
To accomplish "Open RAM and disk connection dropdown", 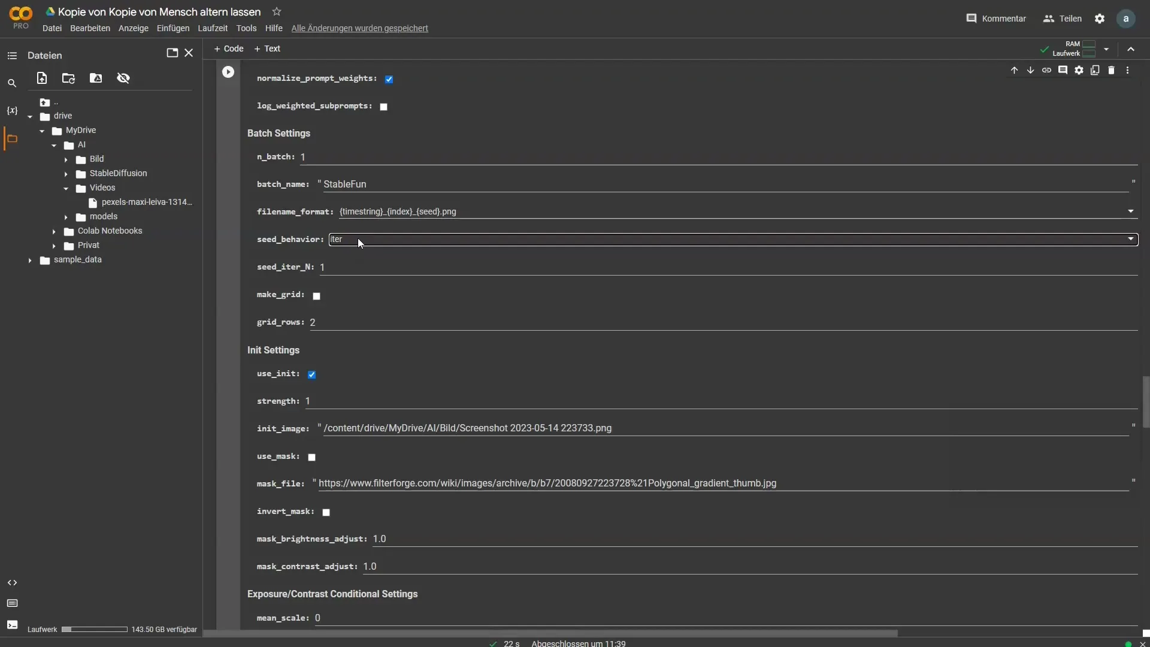I will [1106, 49].
